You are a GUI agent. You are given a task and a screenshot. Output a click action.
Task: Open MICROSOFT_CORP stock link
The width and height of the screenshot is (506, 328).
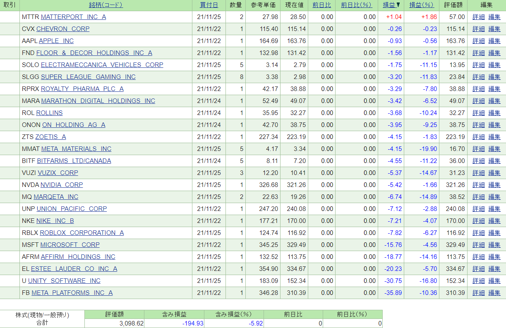pyautogui.click(x=70, y=245)
